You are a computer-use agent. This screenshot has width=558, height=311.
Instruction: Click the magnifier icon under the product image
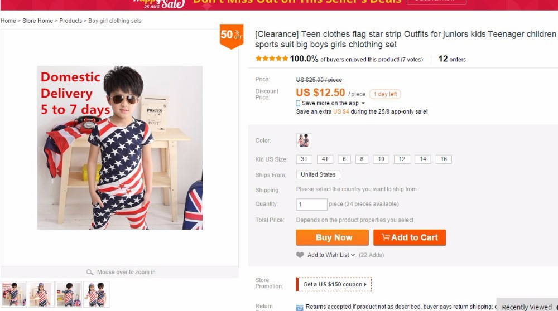[x=90, y=272]
